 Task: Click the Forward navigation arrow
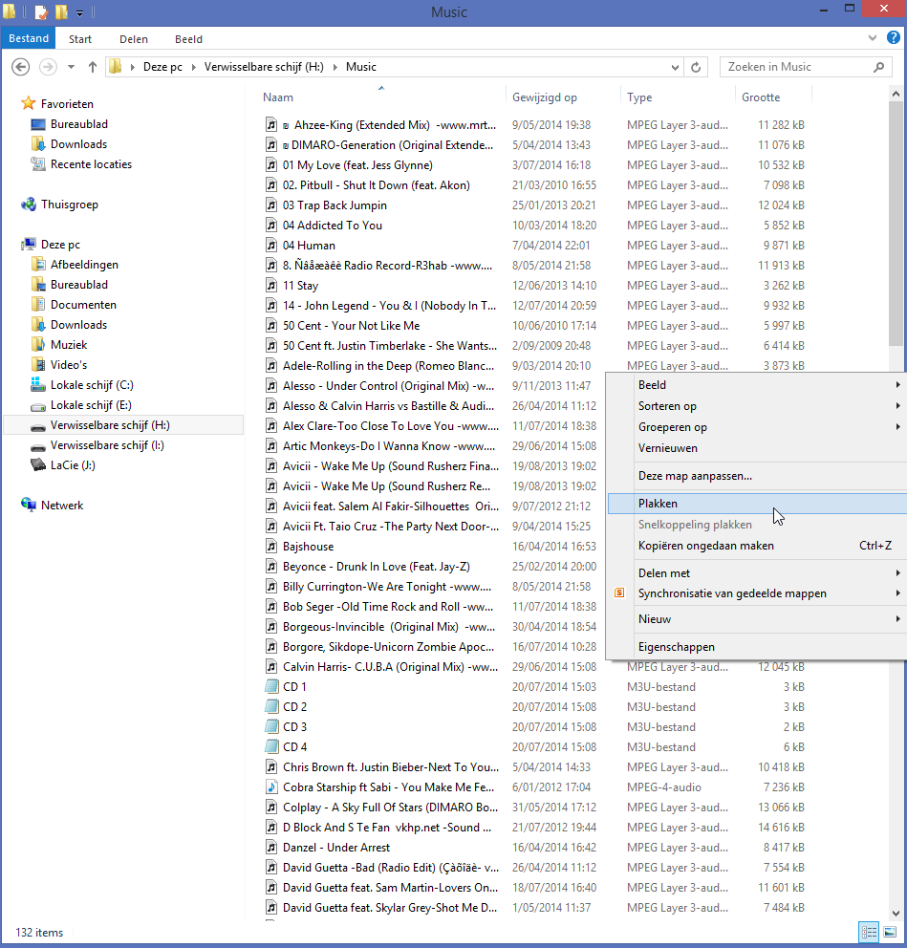click(x=49, y=67)
